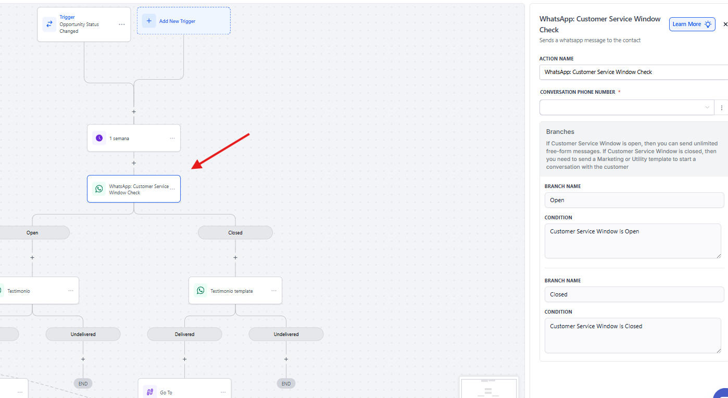
Task: Click WhatsApp icon on Testimonio template node
Action: 200,291
